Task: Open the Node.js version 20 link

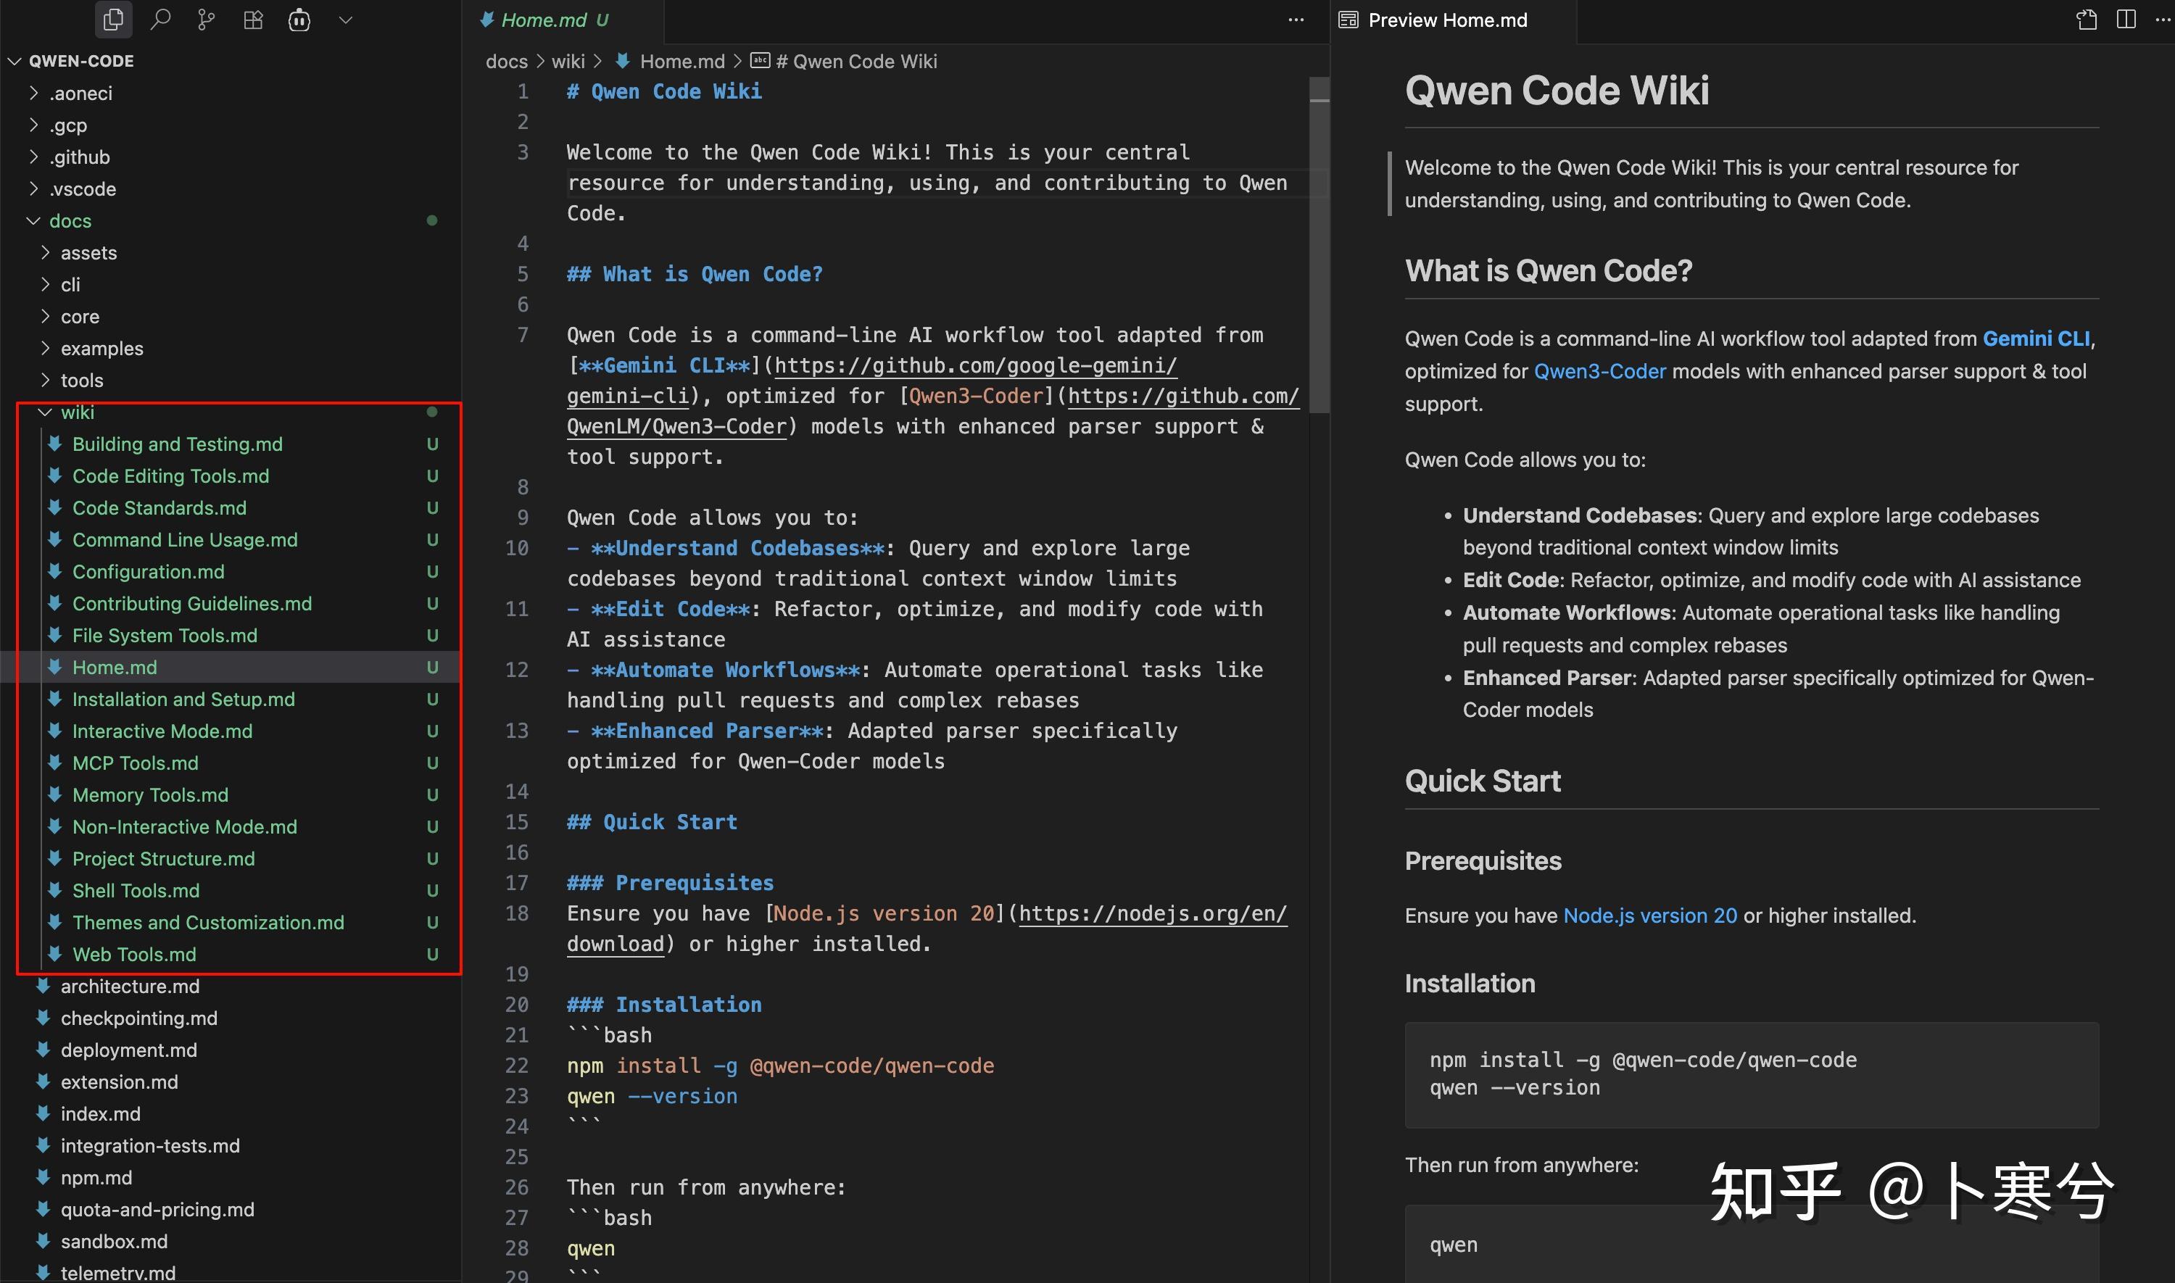Action: tap(1650, 915)
